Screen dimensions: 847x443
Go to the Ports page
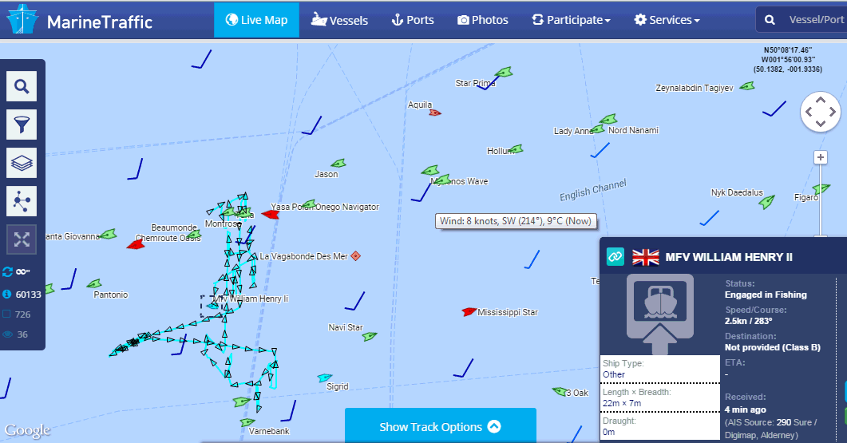413,20
